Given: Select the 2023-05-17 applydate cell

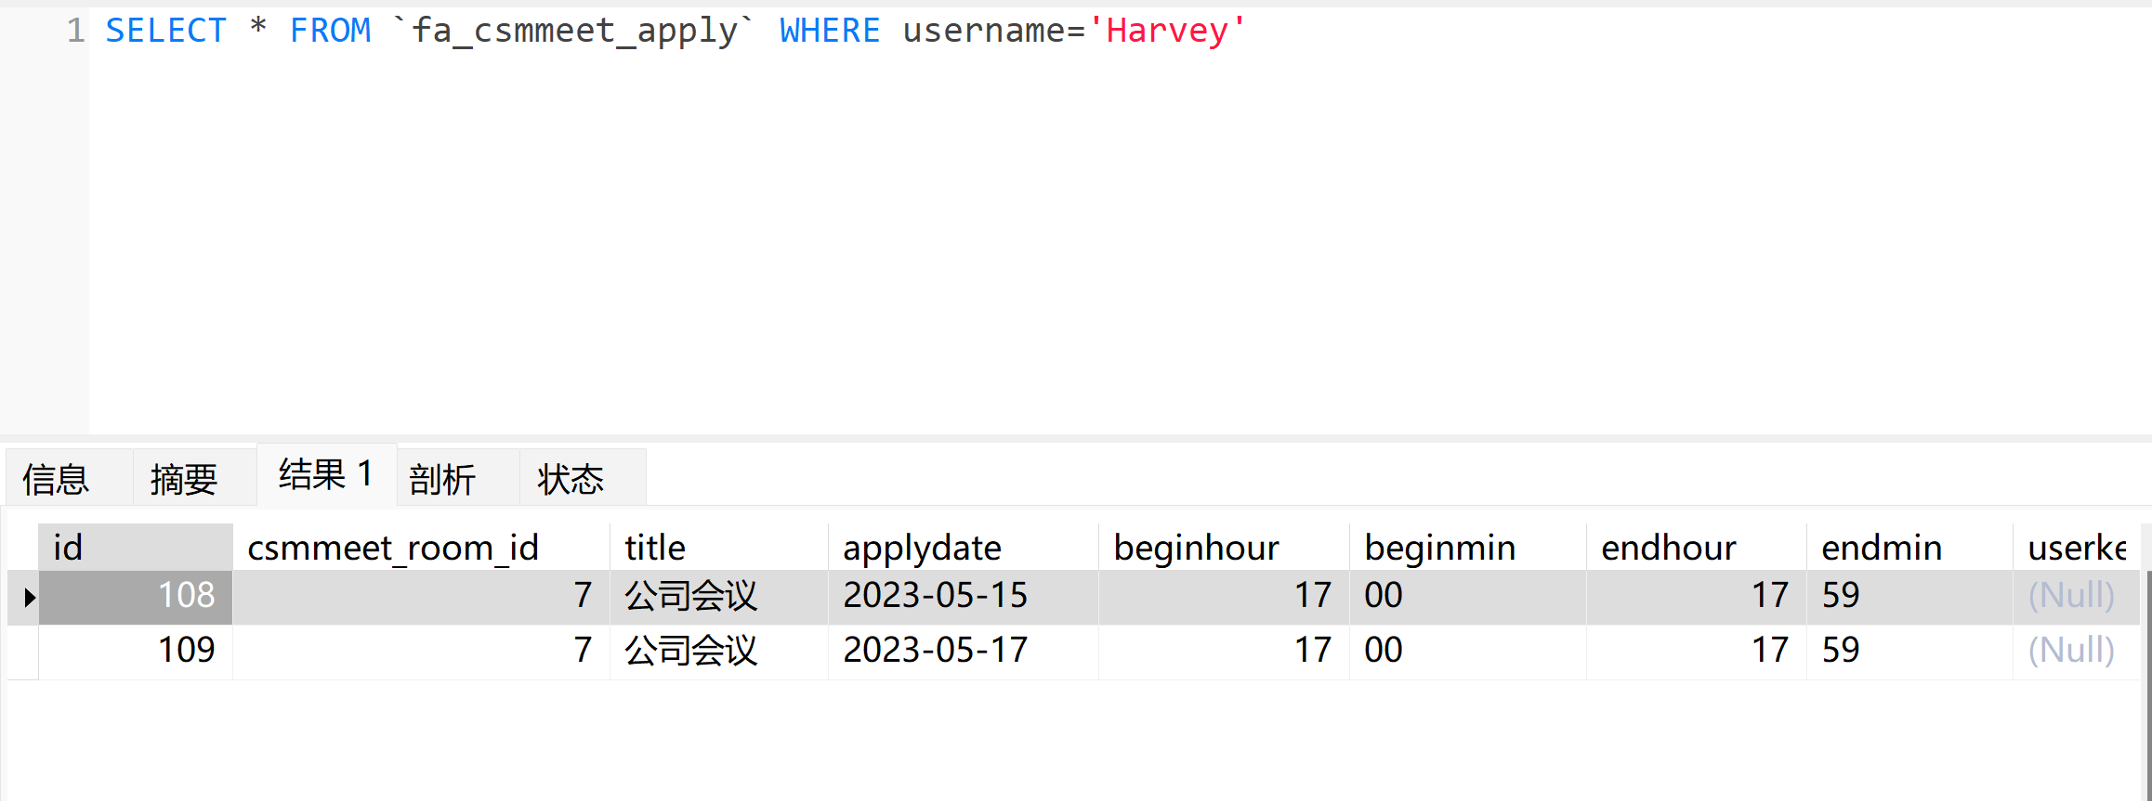Looking at the screenshot, I should click(963, 651).
